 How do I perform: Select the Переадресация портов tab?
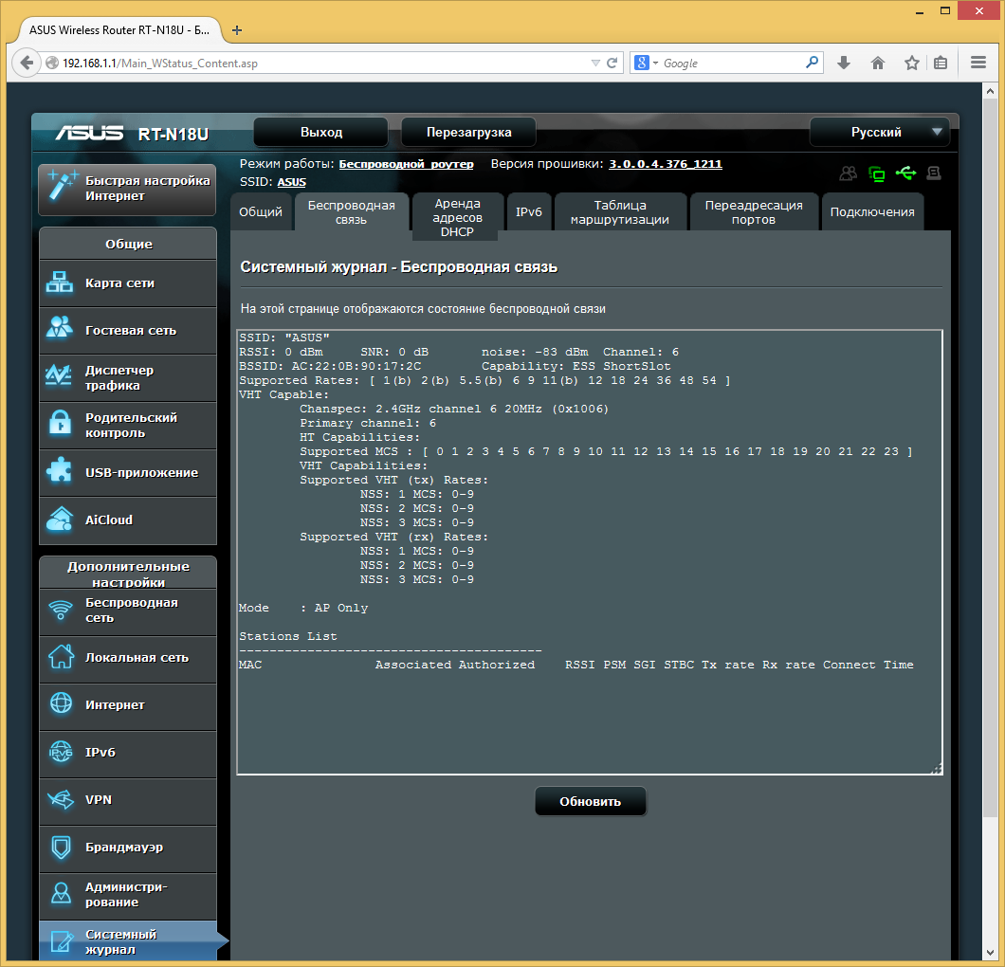[754, 211]
